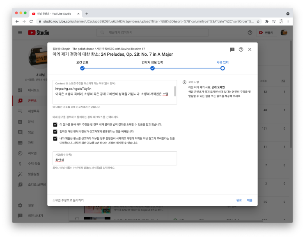305x239 pixels.
Task: Open the browser extensions puzzle icon
Action: [267, 21]
